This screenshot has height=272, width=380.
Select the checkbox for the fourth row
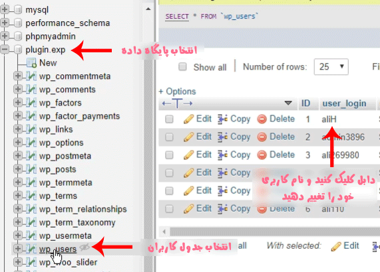click(x=169, y=172)
